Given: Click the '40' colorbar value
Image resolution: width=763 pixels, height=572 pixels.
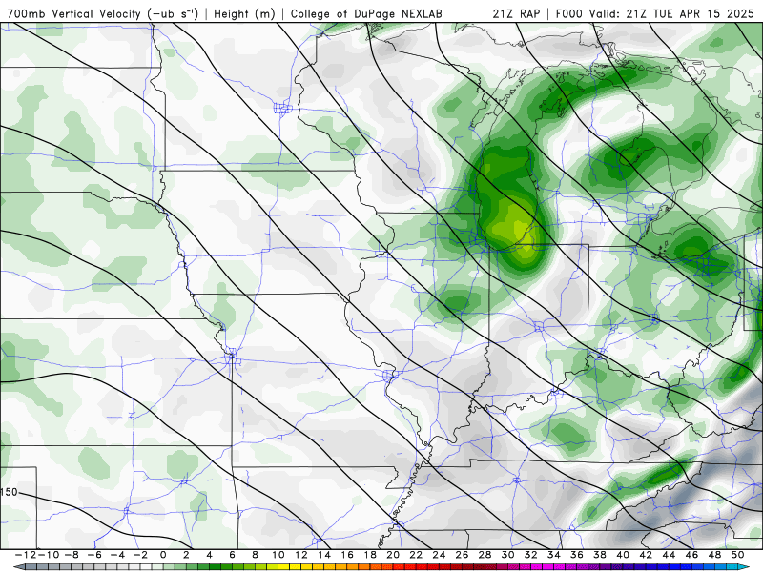Looking at the screenshot, I should pyautogui.click(x=623, y=555).
